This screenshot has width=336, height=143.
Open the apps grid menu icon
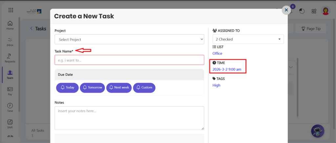(11, 10)
